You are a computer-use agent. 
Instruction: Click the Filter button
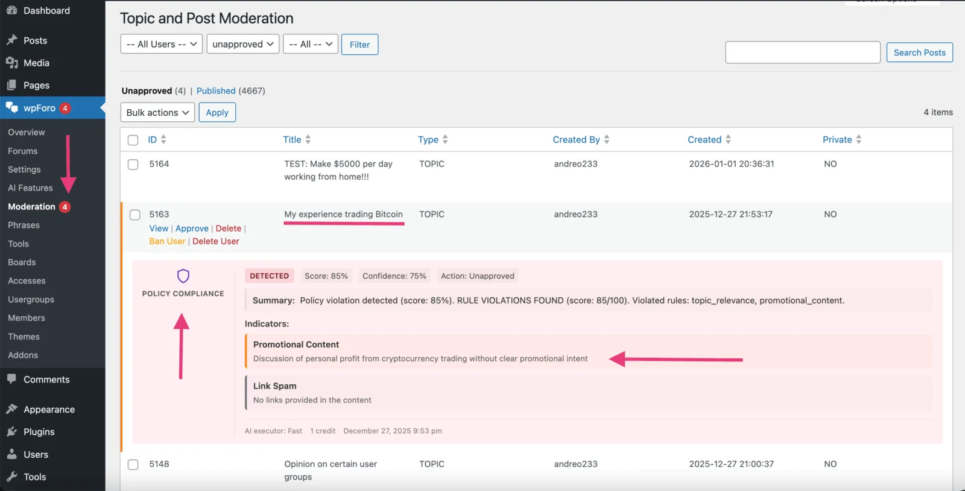tap(360, 45)
